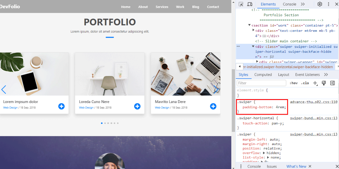Switch to the Console panel tab
The height and width of the screenshot is (169, 339).
click(x=290, y=4)
